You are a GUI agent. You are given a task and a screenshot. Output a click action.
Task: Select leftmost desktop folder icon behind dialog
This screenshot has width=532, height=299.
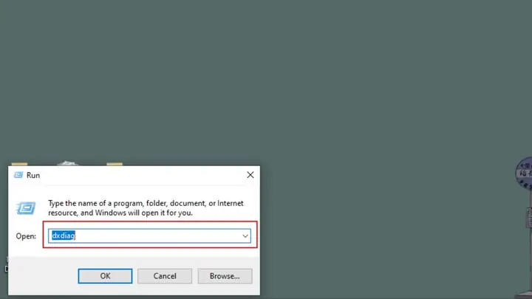tap(19, 163)
